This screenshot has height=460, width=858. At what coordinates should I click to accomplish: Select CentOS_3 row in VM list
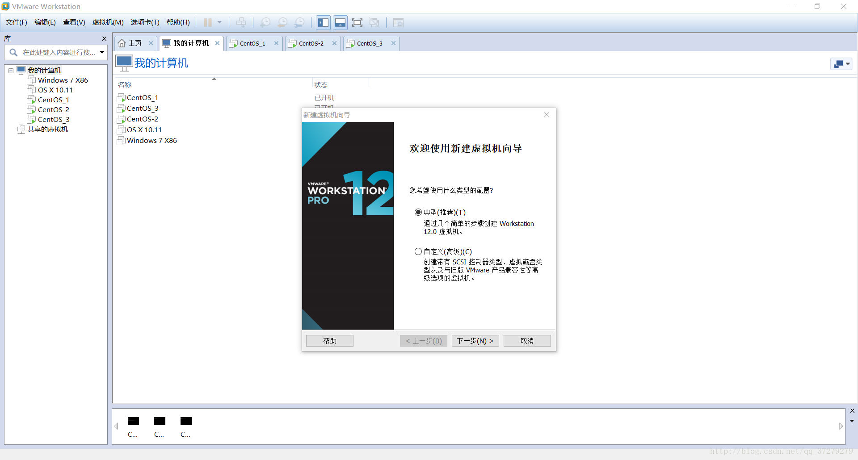point(142,109)
